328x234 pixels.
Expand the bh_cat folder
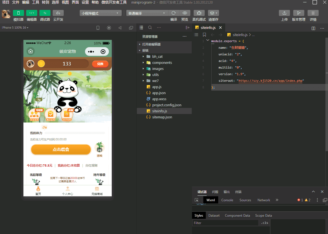click(157, 56)
